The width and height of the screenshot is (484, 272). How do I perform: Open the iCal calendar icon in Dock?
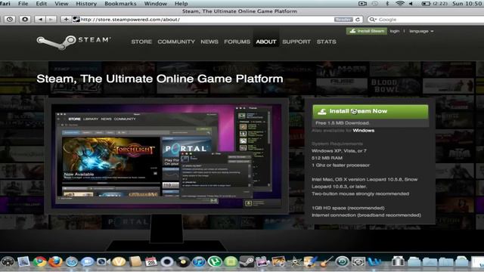(x=151, y=262)
